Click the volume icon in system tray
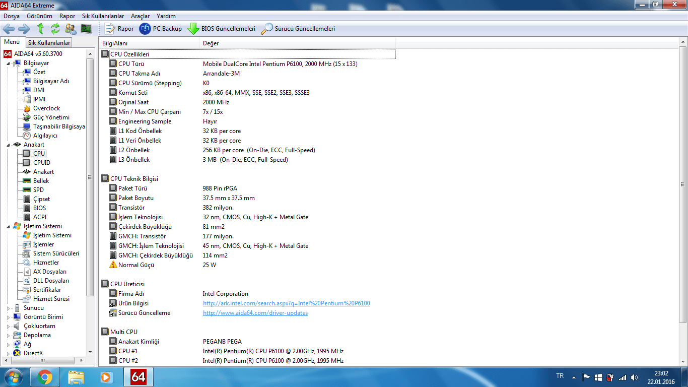 click(634, 377)
